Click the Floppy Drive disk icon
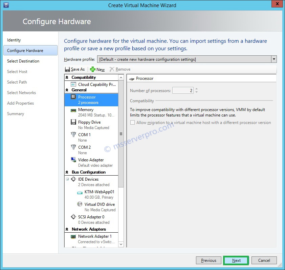285x270 pixels. pos(73,122)
